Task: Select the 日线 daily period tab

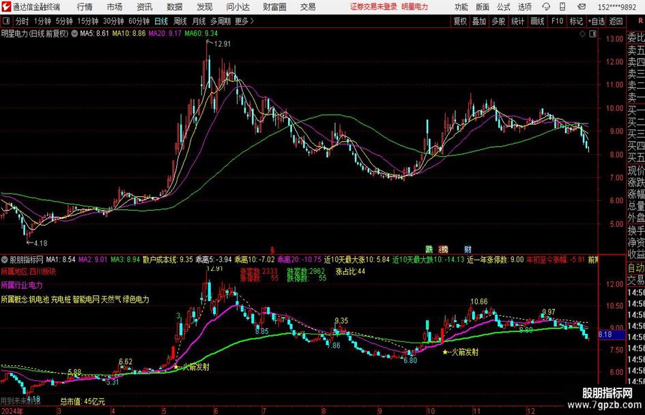Action: pyautogui.click(x=161, y=21)
